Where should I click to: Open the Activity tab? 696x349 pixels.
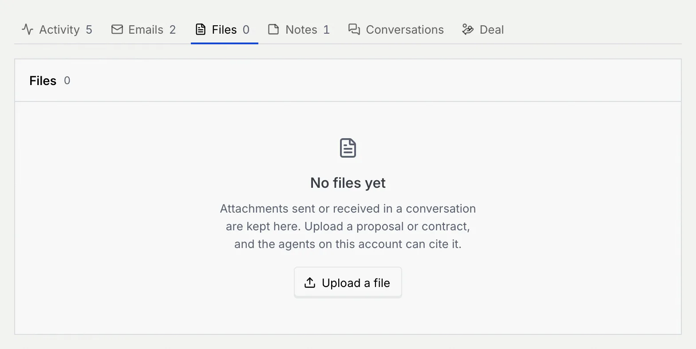pos(57,30)
